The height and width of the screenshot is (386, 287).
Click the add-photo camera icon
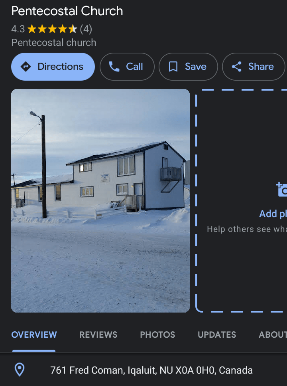pos(282,190)
